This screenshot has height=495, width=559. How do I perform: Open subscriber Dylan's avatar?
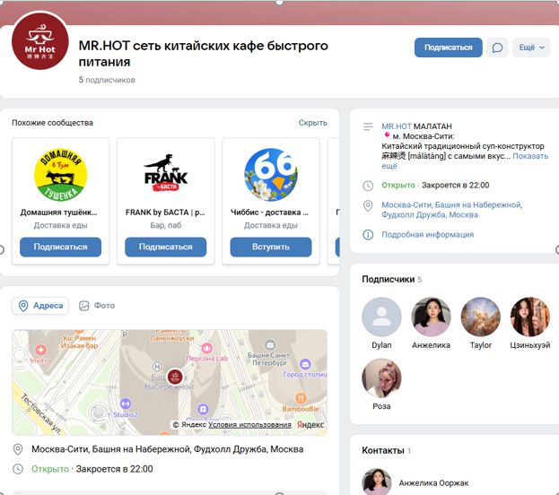click(381, 317)
